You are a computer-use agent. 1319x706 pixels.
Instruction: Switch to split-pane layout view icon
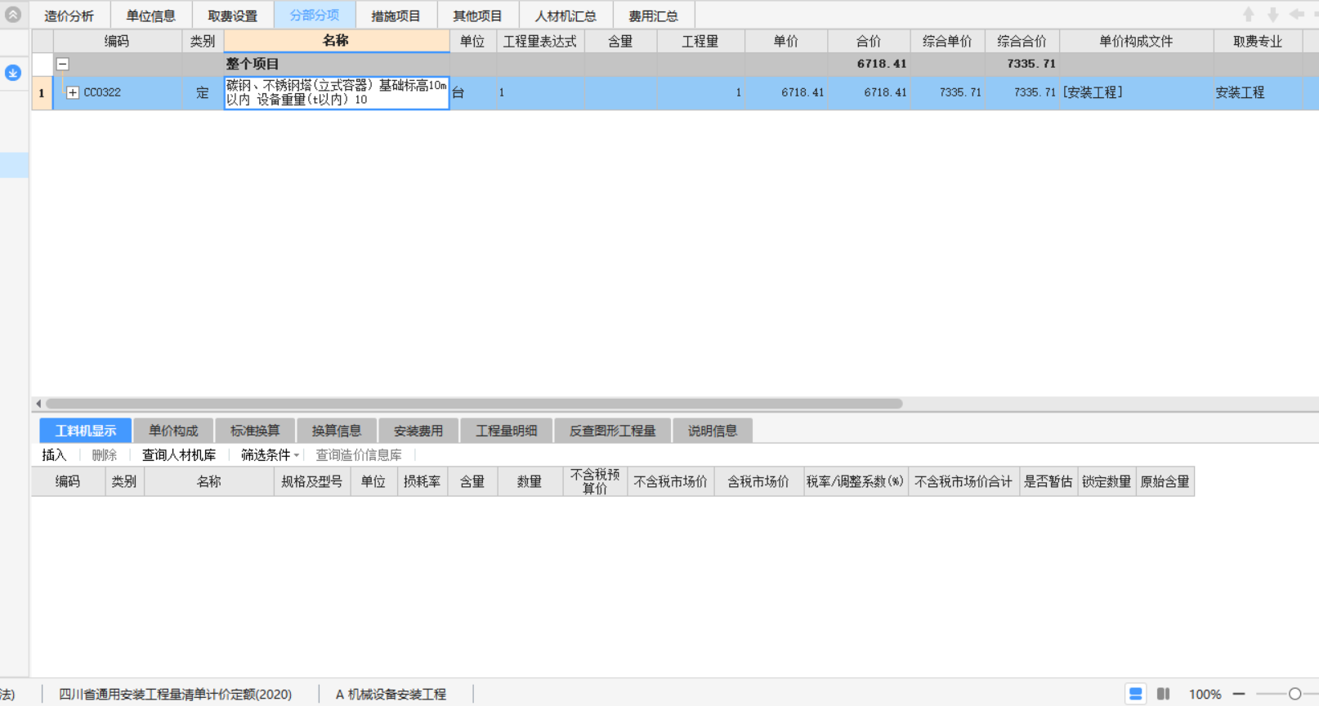[x=1164, y=694]
